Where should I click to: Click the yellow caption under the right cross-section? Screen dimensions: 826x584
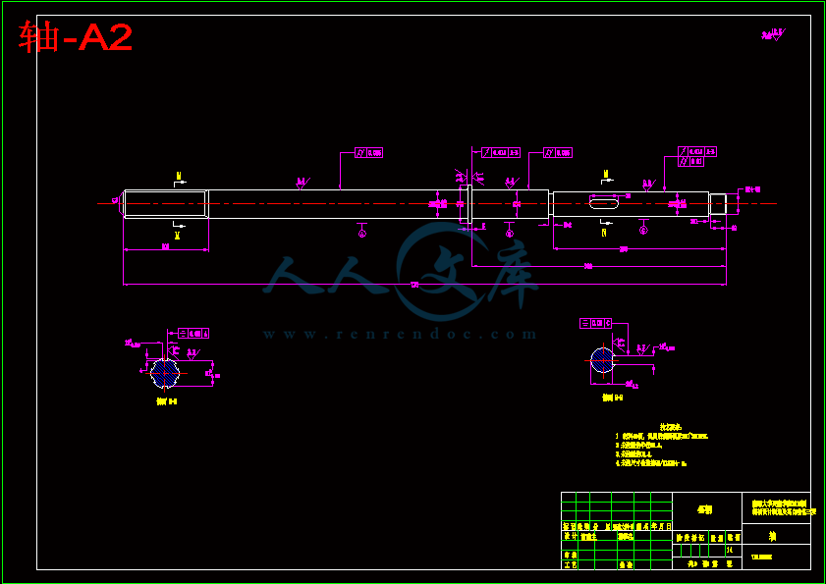pos(613,398)
